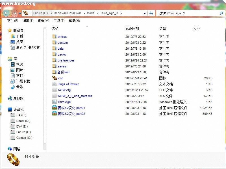Viewport: 226px width, 169px height.
Task: Select Future (F:) drive in navigation pane
Action: tap(23, 132)
